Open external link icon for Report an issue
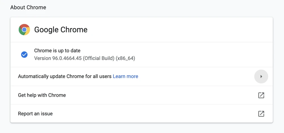The width and height of the screenshot is (284, 133). coord(261,114)
